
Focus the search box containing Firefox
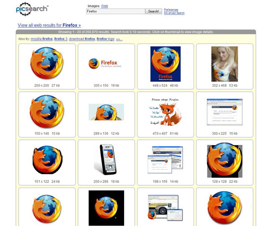click(116, 11)
